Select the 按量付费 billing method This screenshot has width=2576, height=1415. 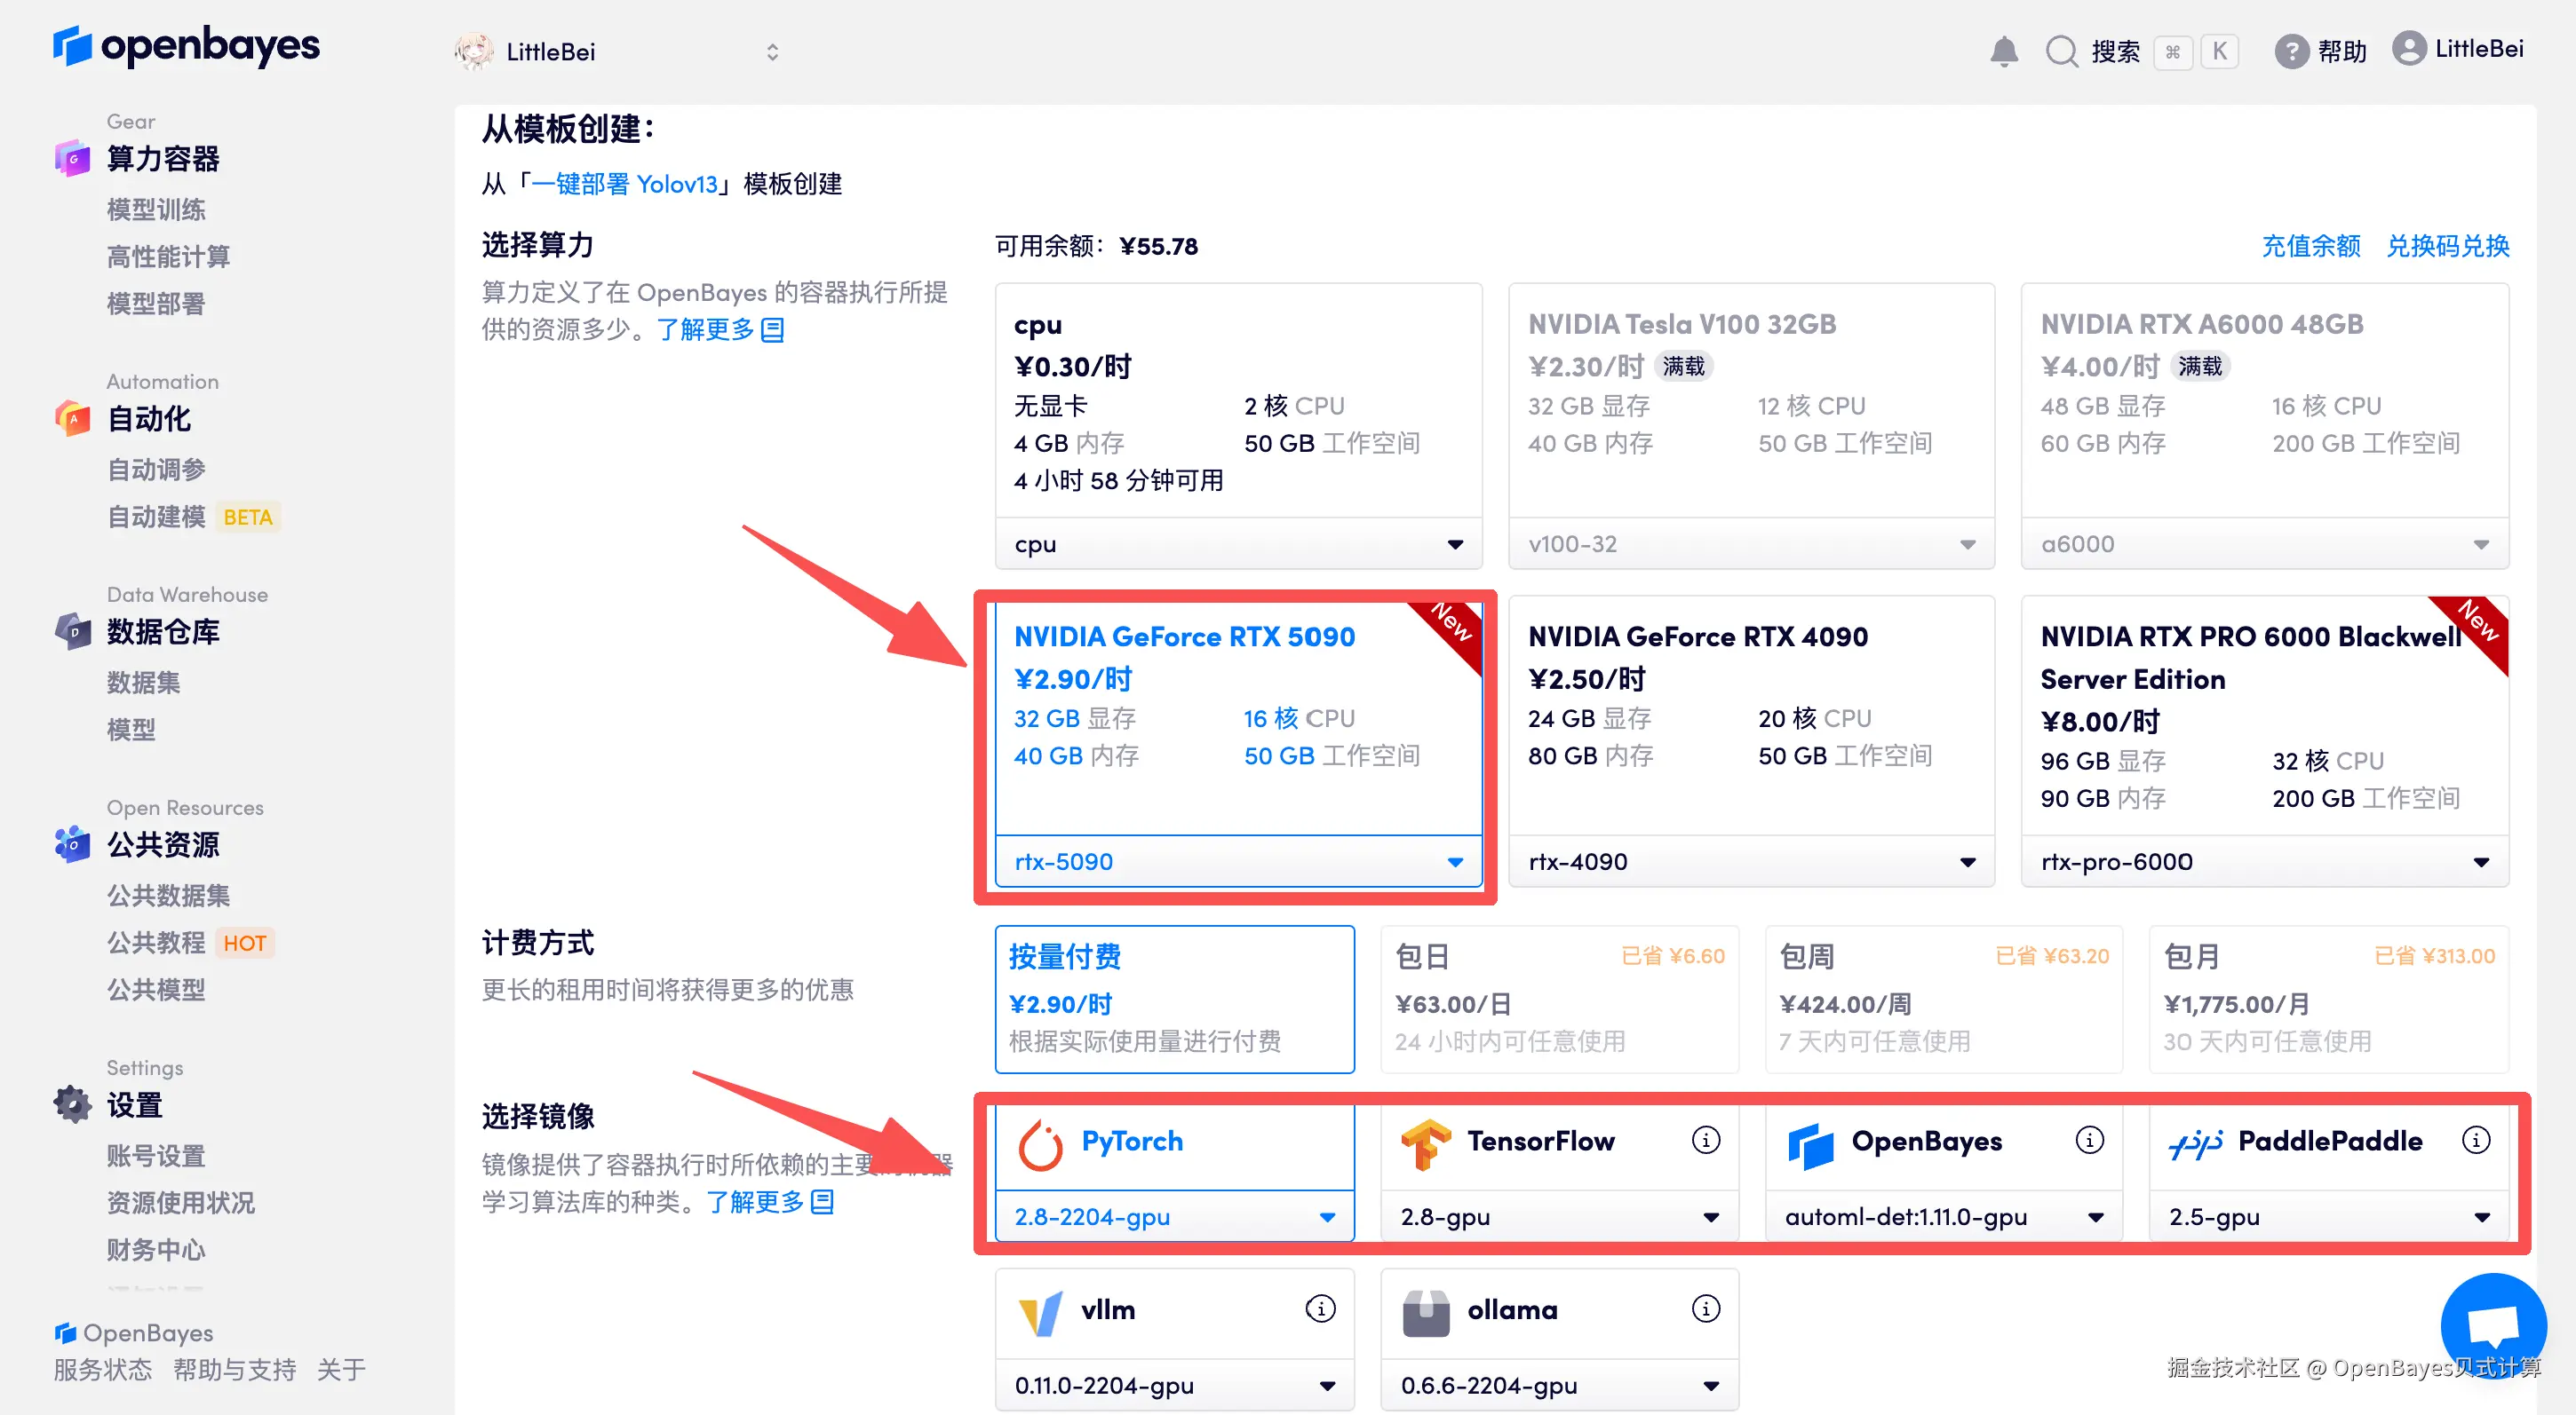(x=1174, y=1000)
